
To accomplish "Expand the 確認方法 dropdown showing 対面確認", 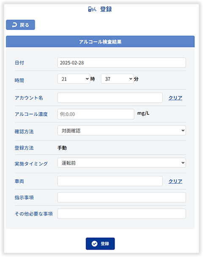I will coord(121,130).
